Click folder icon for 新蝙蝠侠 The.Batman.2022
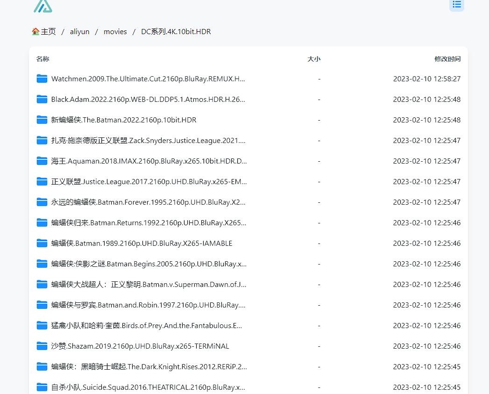 [x=42, y=120]
